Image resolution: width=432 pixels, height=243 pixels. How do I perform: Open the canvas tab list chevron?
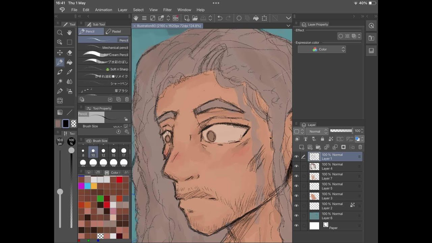point(288,26)
